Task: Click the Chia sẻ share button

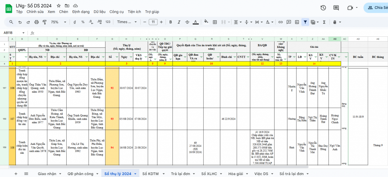Action: 377,8
